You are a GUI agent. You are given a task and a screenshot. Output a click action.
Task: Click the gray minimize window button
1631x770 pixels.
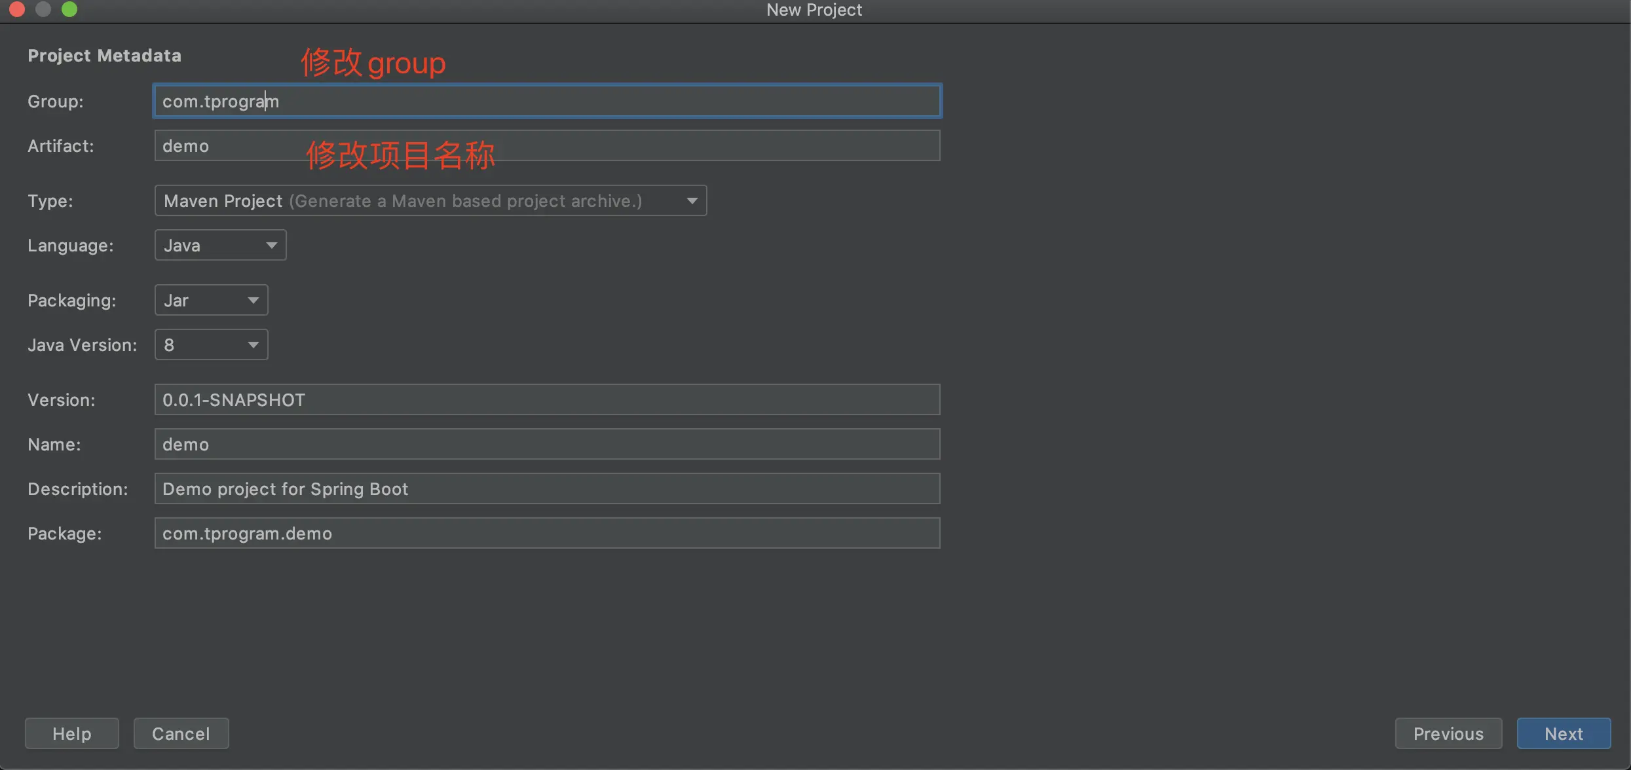[43, 9]
